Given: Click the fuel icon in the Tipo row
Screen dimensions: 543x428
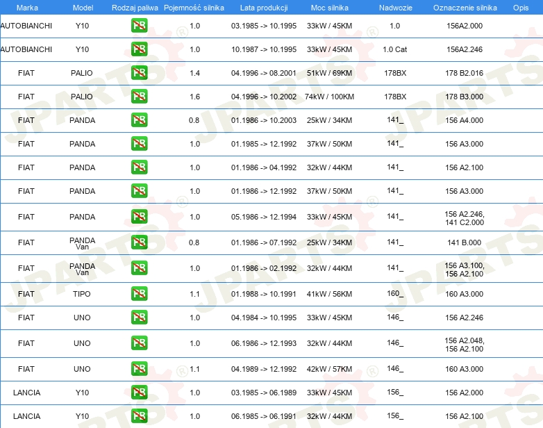Looking at the screenshot, I should click(x=139, y=293).
